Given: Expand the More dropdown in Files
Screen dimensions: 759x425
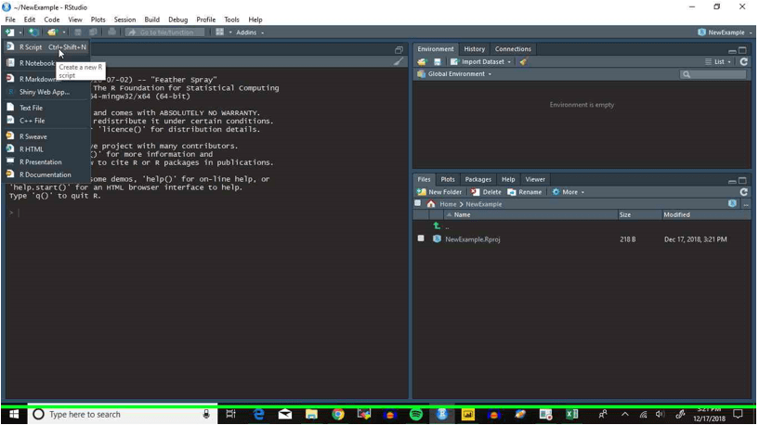Looking at the screenshot, I should tap(569, 192).
